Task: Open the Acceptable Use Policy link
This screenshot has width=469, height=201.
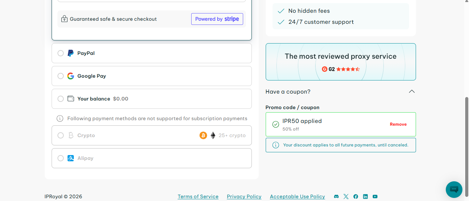Action: pos(297,197)
